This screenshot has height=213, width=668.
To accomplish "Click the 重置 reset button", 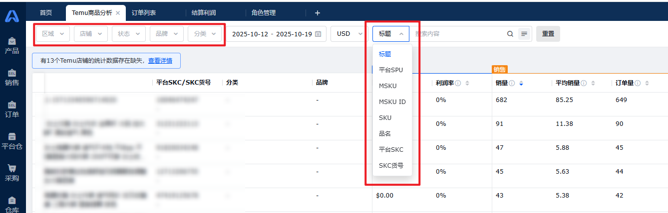I will point(548,34).
